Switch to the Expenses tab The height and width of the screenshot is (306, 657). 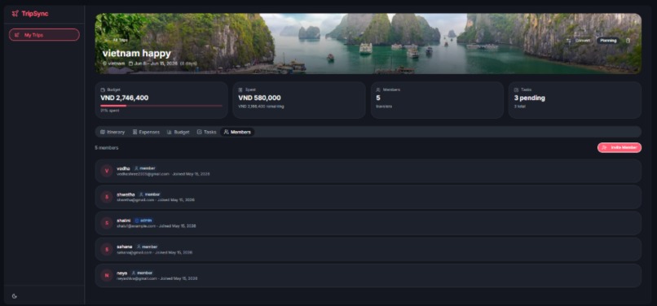(x=146, y=132)
